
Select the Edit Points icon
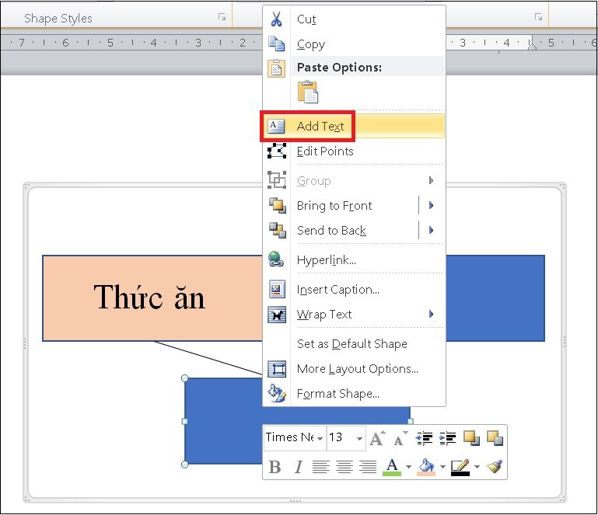[x=277, y=151]
